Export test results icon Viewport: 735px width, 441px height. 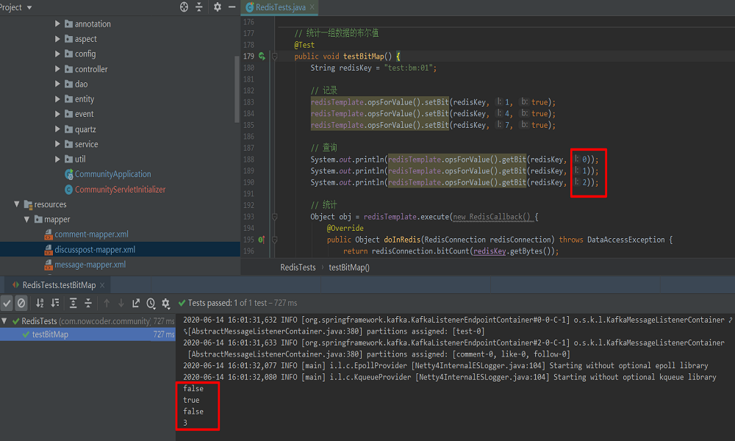[136, 304]
